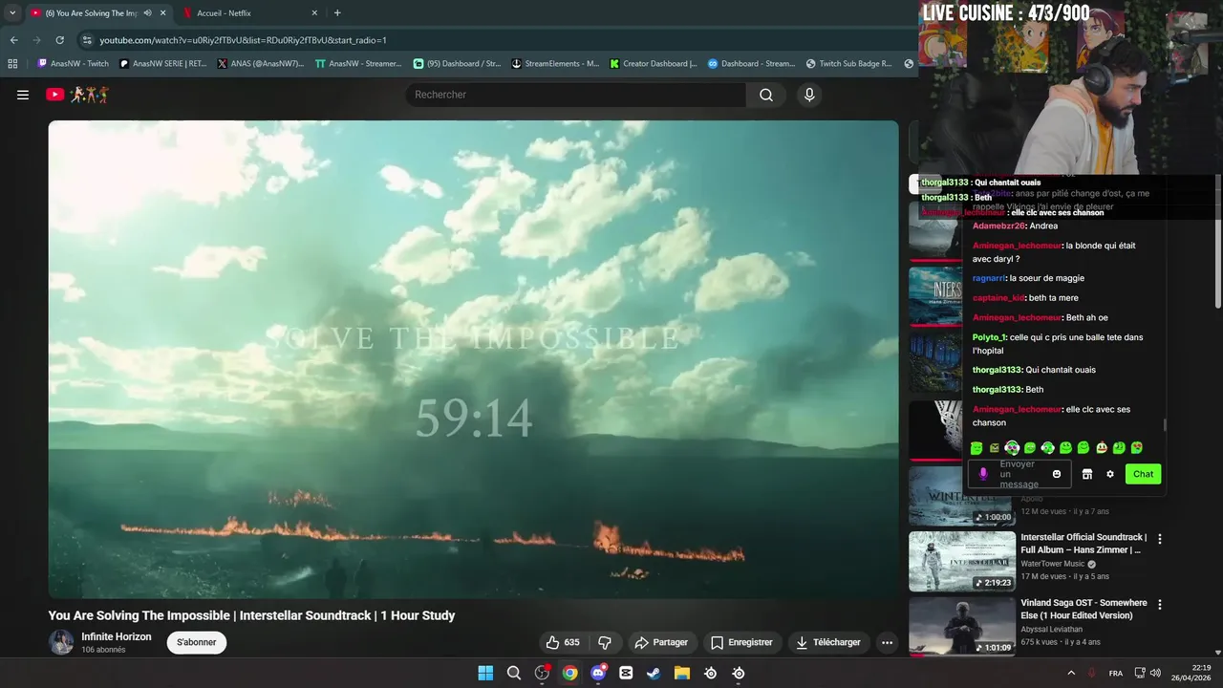Open Chrome from the taskbar
Viewport: 1223px width, 688px height.
tap(569, 673)
